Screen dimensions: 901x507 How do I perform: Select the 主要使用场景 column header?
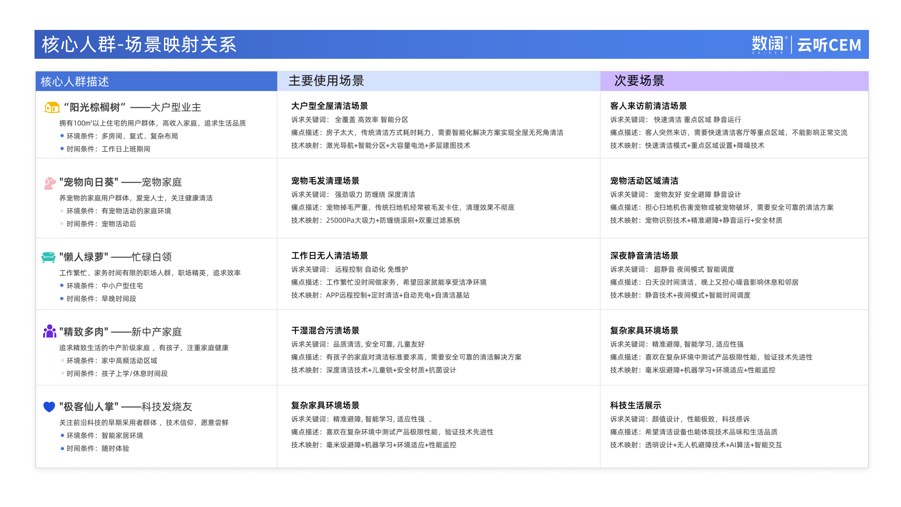tap(326, 81)
